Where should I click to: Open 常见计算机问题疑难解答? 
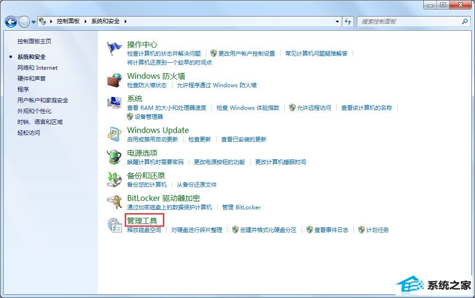pos(316,53)
